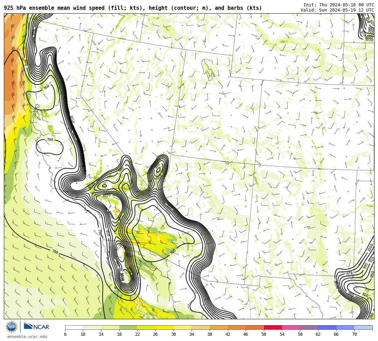Select the 'Init: Thu 2024-05-16 00 UTC' text

pos(339,5)
